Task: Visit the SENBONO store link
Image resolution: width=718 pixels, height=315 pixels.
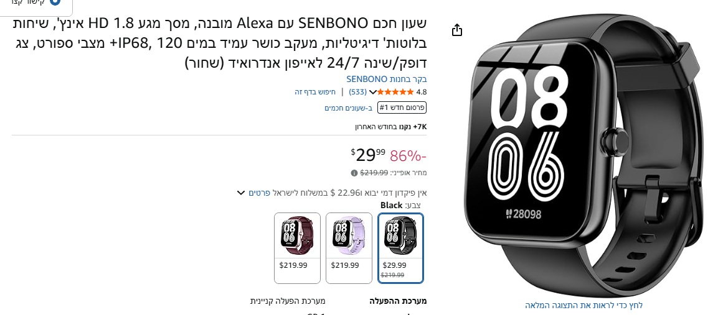Action: (386, 79)
